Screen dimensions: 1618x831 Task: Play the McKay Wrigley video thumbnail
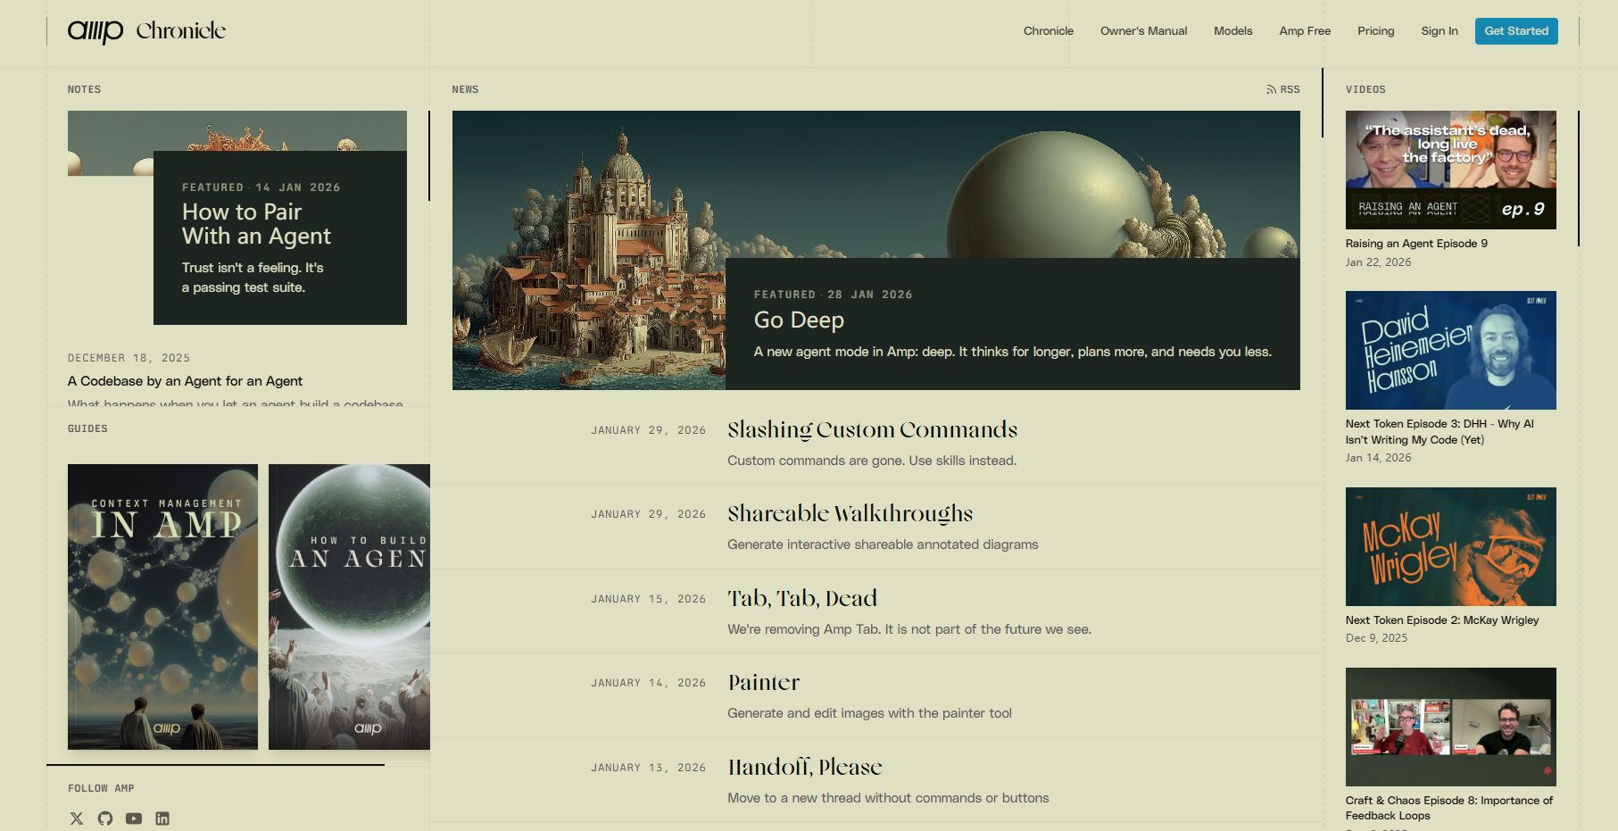[1451, 546]
